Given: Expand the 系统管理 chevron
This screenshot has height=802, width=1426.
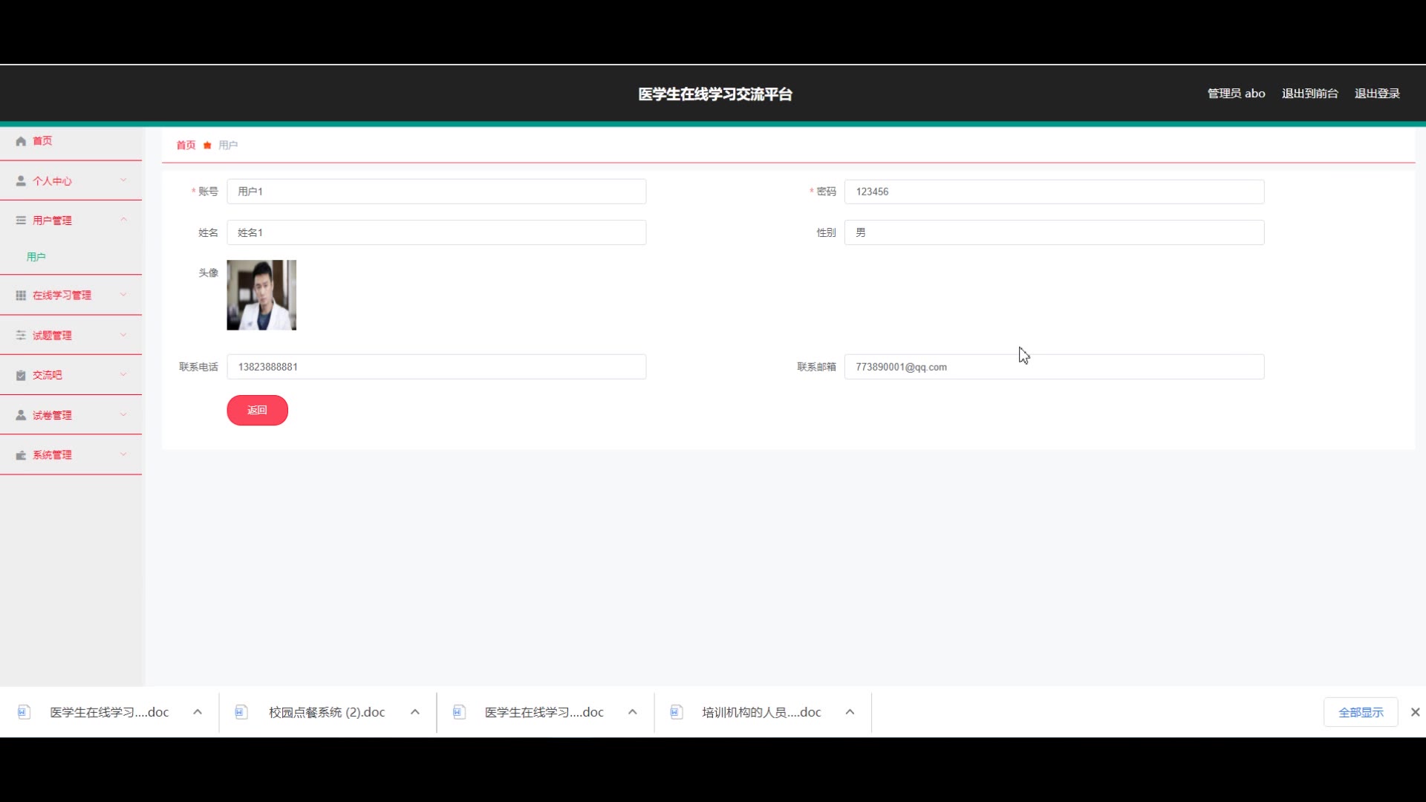Looking at the screenshot, I should tap(123, 454).
